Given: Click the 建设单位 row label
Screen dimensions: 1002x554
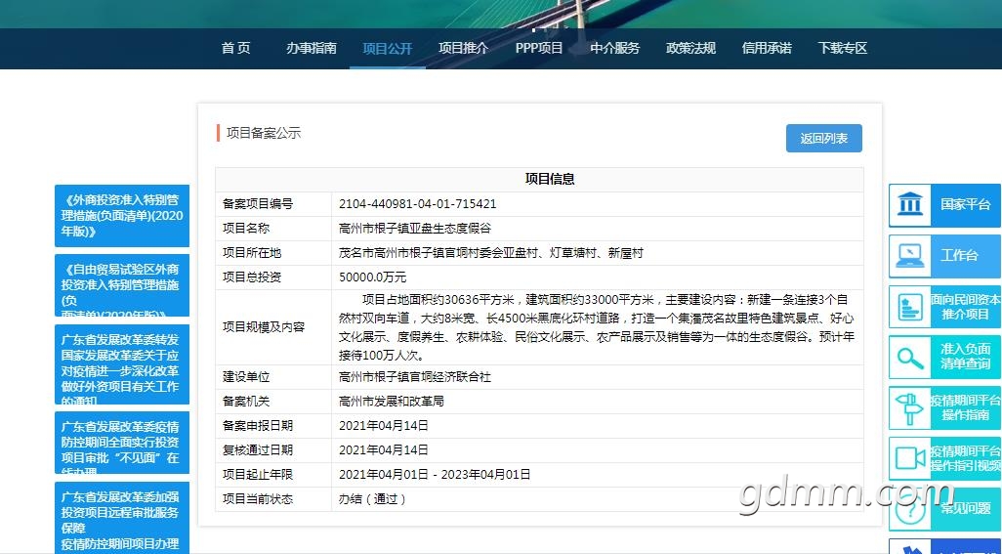Looking at the screenshot, I should (246, 377).
